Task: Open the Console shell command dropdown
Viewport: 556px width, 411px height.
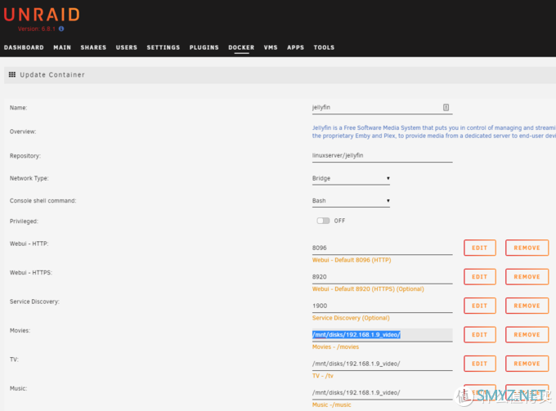Action: pyautogui.click(x=351, y=200)
